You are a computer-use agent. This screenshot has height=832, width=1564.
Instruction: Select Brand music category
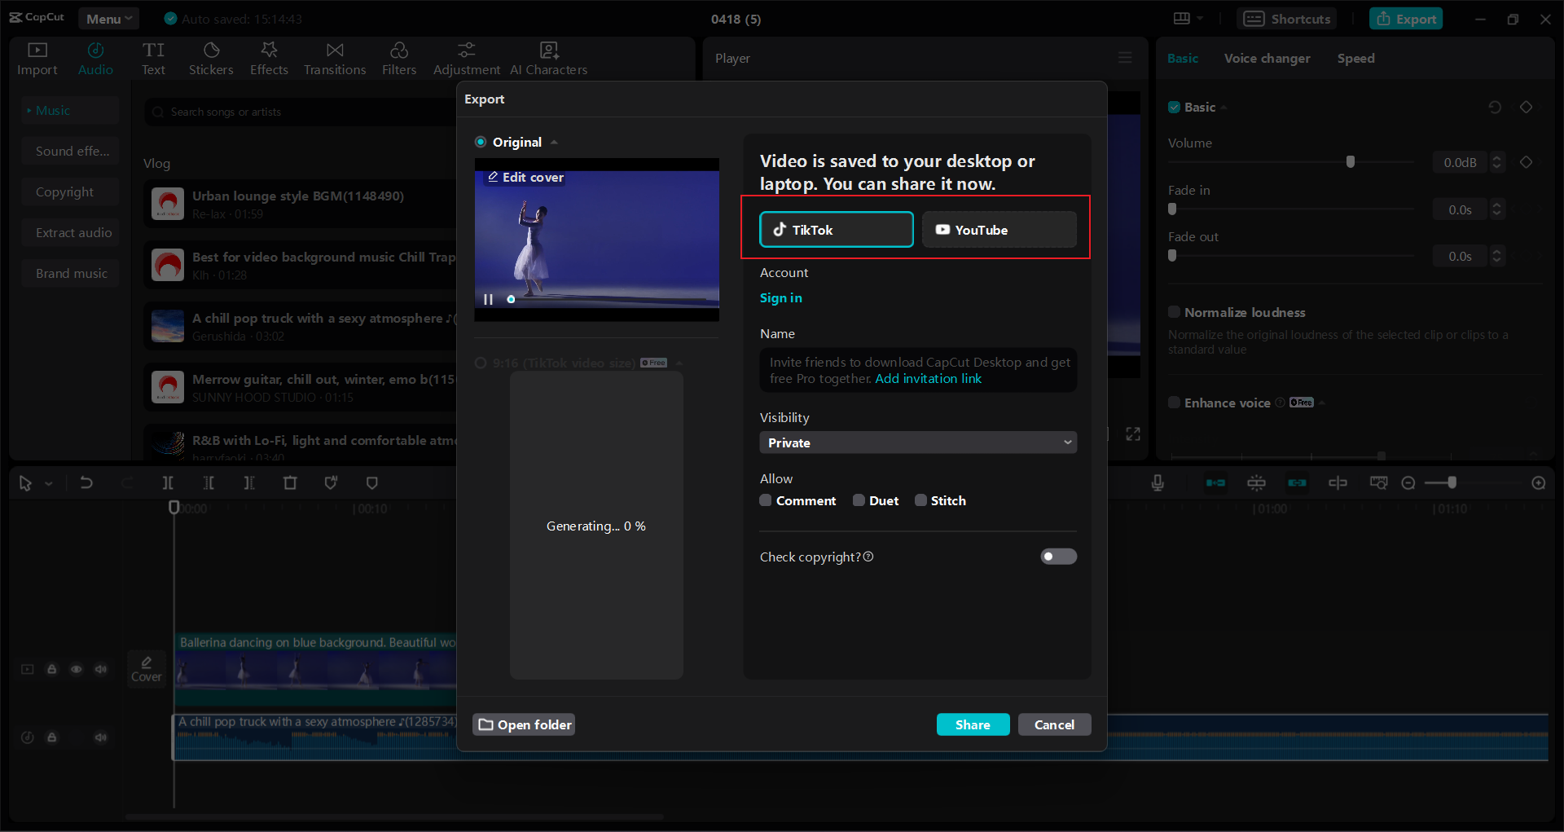point(72,273)
